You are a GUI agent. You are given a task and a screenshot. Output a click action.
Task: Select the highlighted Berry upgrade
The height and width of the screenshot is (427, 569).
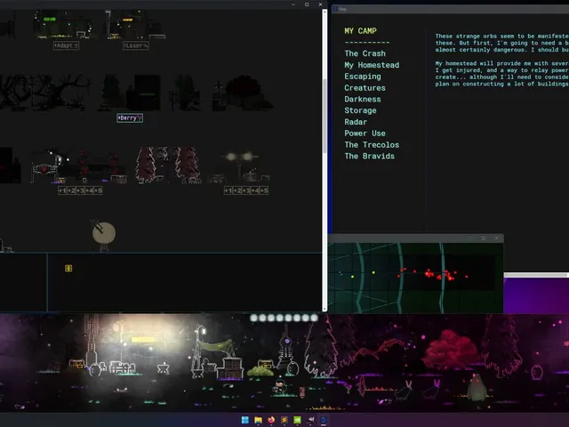click(130, 118)
